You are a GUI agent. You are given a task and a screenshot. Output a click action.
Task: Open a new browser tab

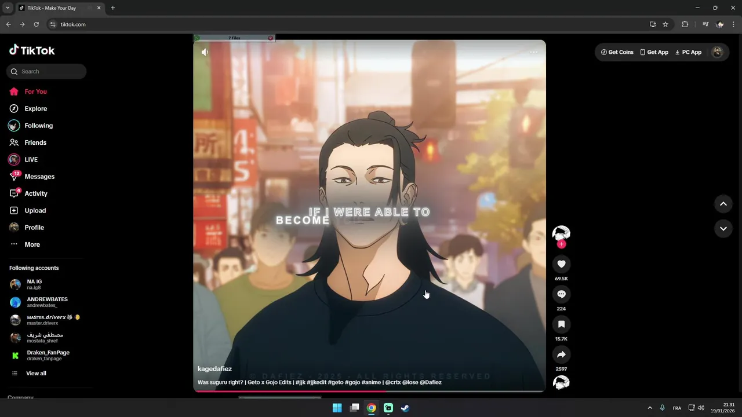pos(112,8)
